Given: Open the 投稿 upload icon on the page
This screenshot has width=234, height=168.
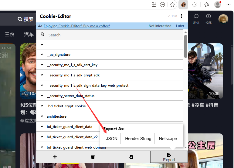Looking at the screenshot, I should 209,19.
